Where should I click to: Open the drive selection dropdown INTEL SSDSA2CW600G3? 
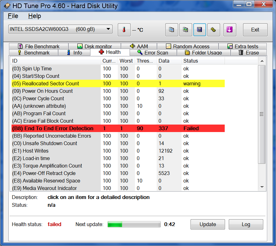tap(60, 29)
